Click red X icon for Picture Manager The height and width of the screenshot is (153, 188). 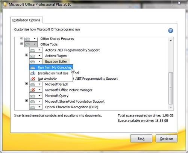pyautogui.click(x=33, y=90)
